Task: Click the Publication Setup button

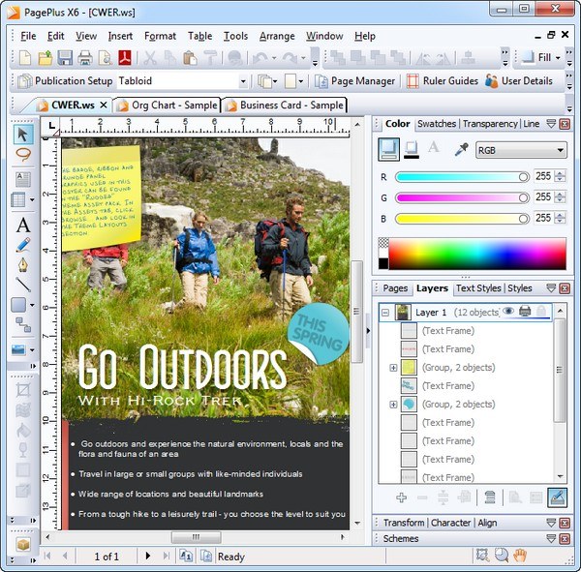Action: point(65,81)
